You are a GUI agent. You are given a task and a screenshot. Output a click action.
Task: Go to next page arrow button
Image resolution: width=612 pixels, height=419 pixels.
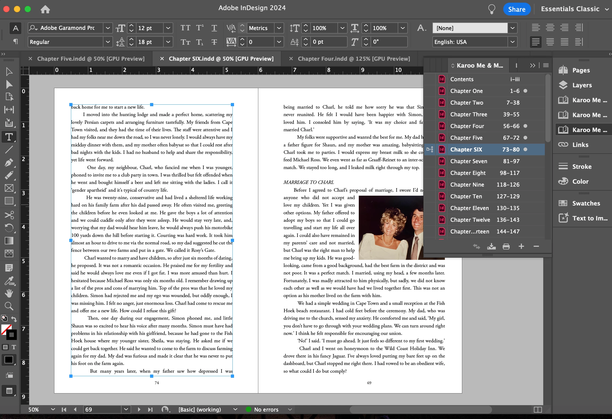(139, 409)
